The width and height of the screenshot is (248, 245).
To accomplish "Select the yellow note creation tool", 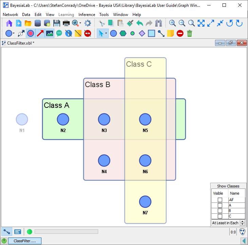I will pos(171,33).
